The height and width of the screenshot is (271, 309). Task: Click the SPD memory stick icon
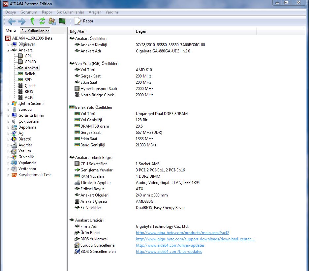[20, 79]
